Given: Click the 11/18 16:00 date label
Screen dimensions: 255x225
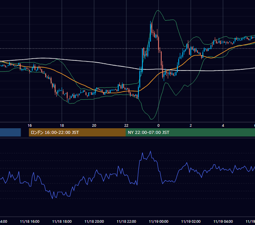Looking at the screenshot, I should point(30,221).
